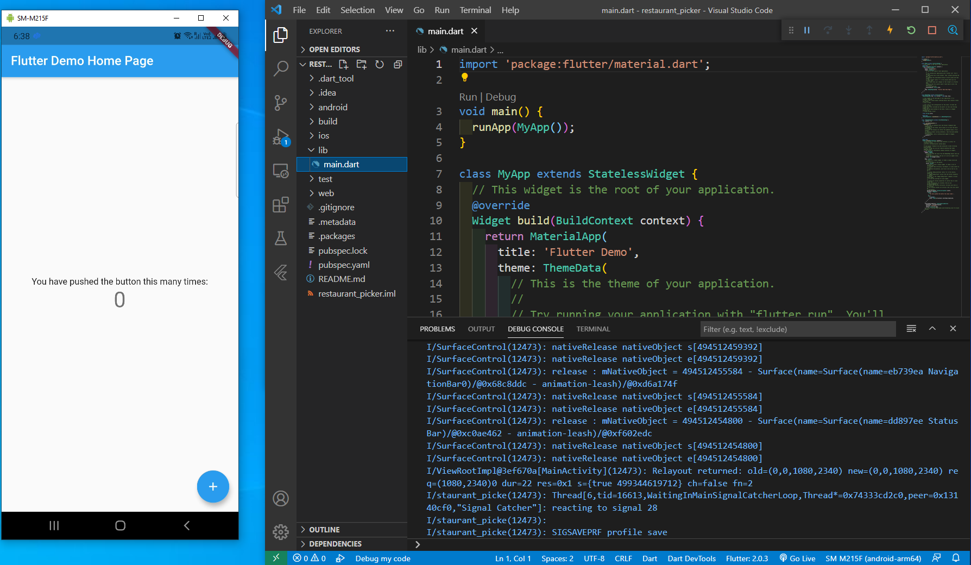Expand the ios folder
This screenshot has width=971, height=565.
(352, 135)
